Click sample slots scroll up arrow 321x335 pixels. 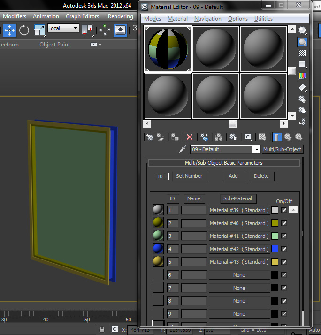tap(292, 29)
